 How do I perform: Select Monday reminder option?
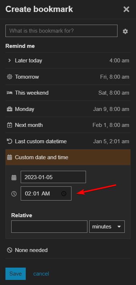point(68,109)
